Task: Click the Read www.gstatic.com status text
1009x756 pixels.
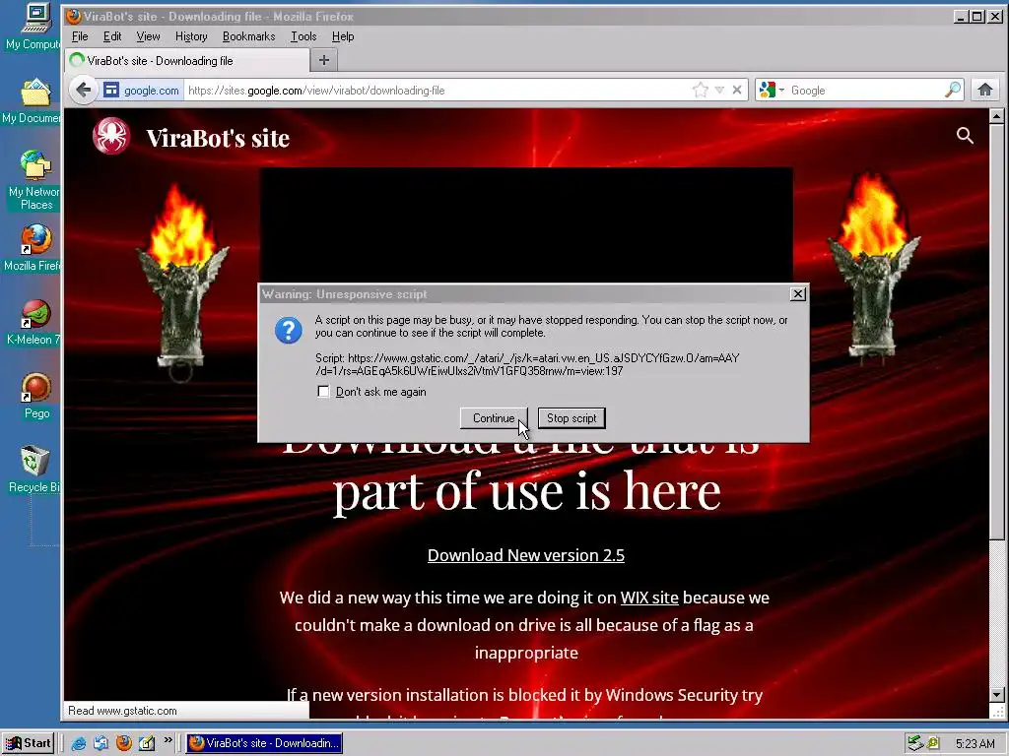Action: (122, 711)
